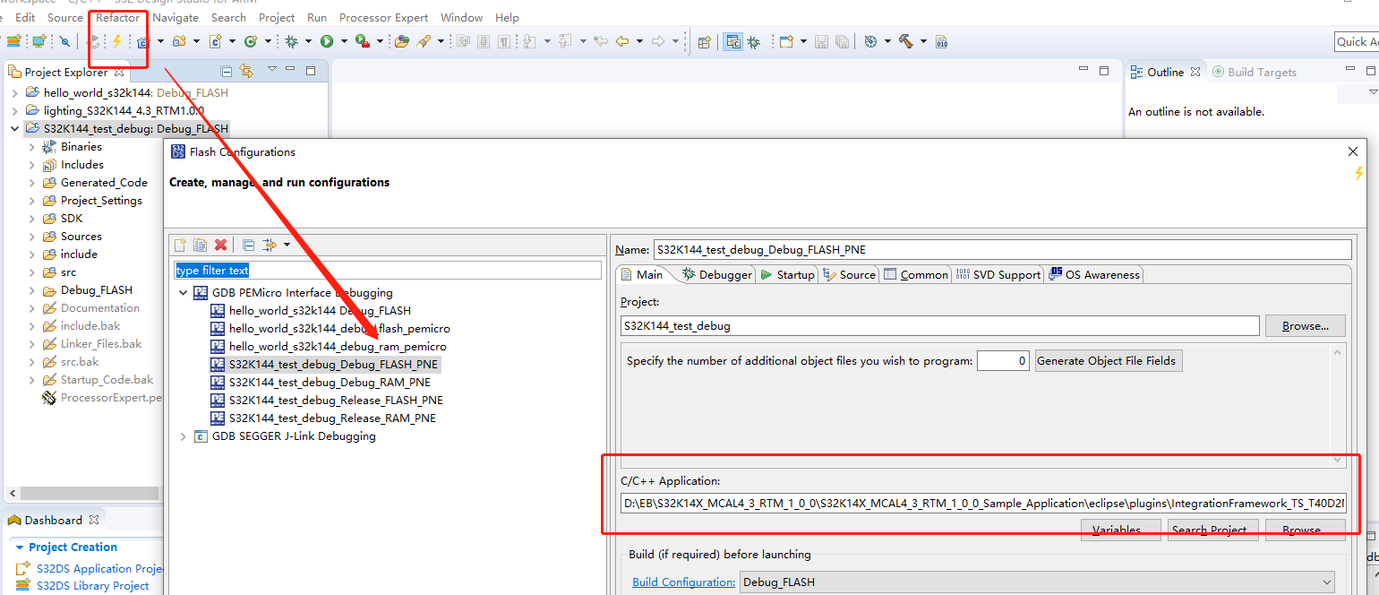Click S32DS Application Project link in Dashboard

99,568
